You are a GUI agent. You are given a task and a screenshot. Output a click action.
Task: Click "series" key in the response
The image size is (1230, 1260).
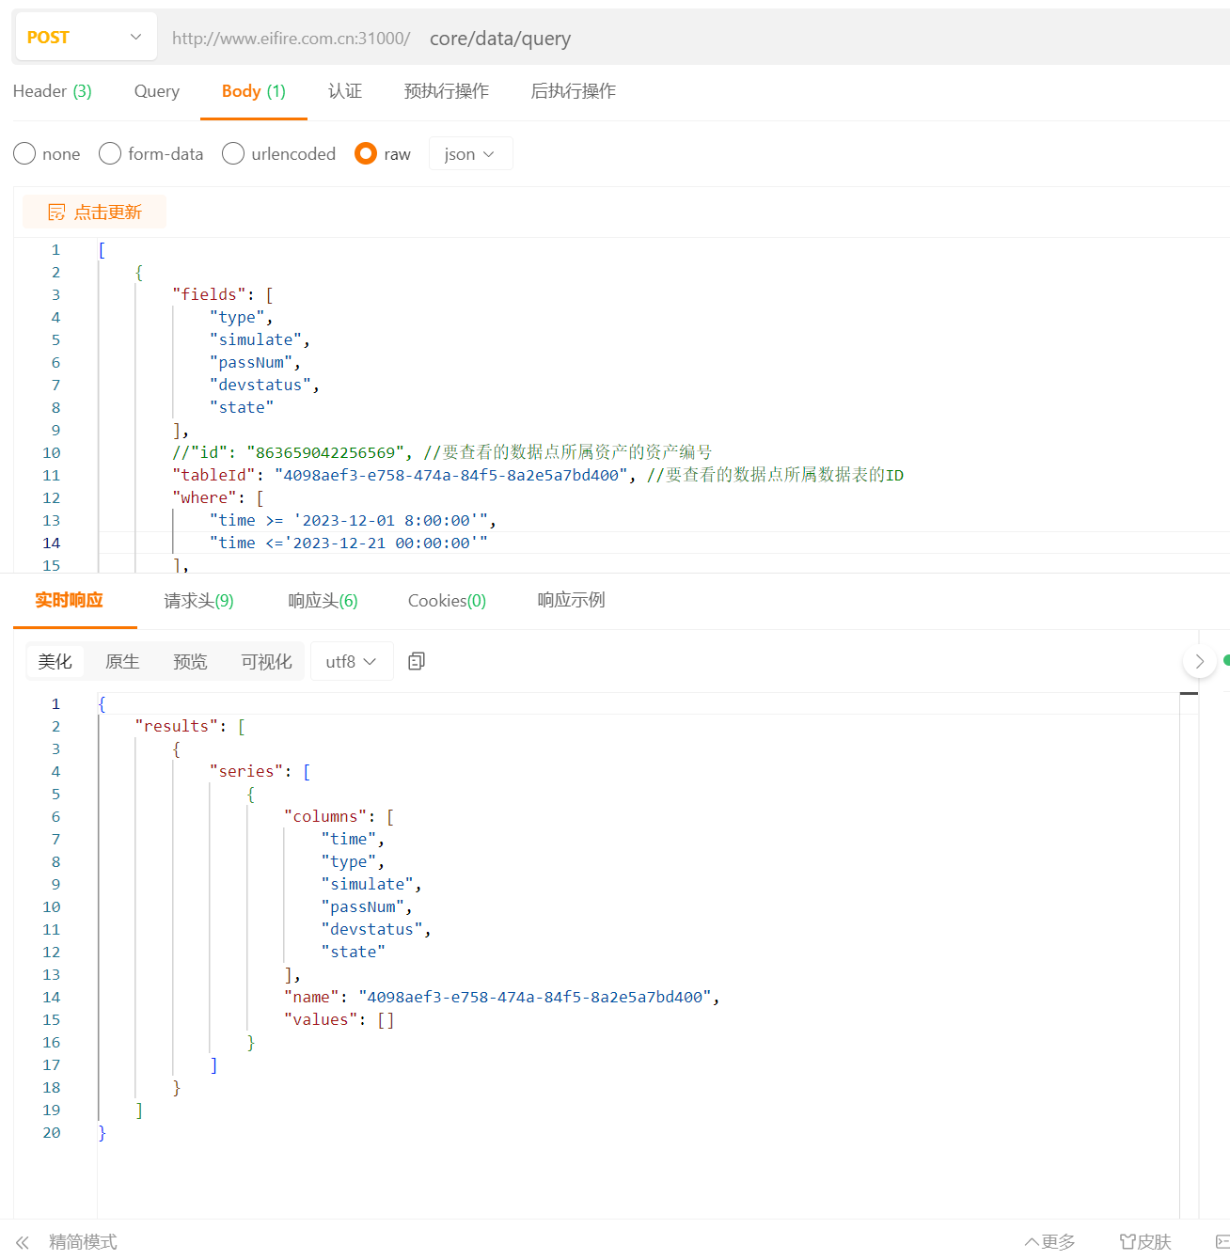click(x=245, y=772)
